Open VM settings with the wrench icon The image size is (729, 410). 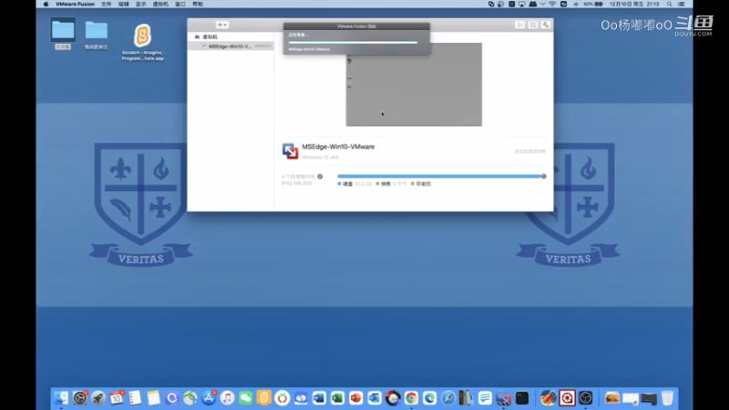545,25
